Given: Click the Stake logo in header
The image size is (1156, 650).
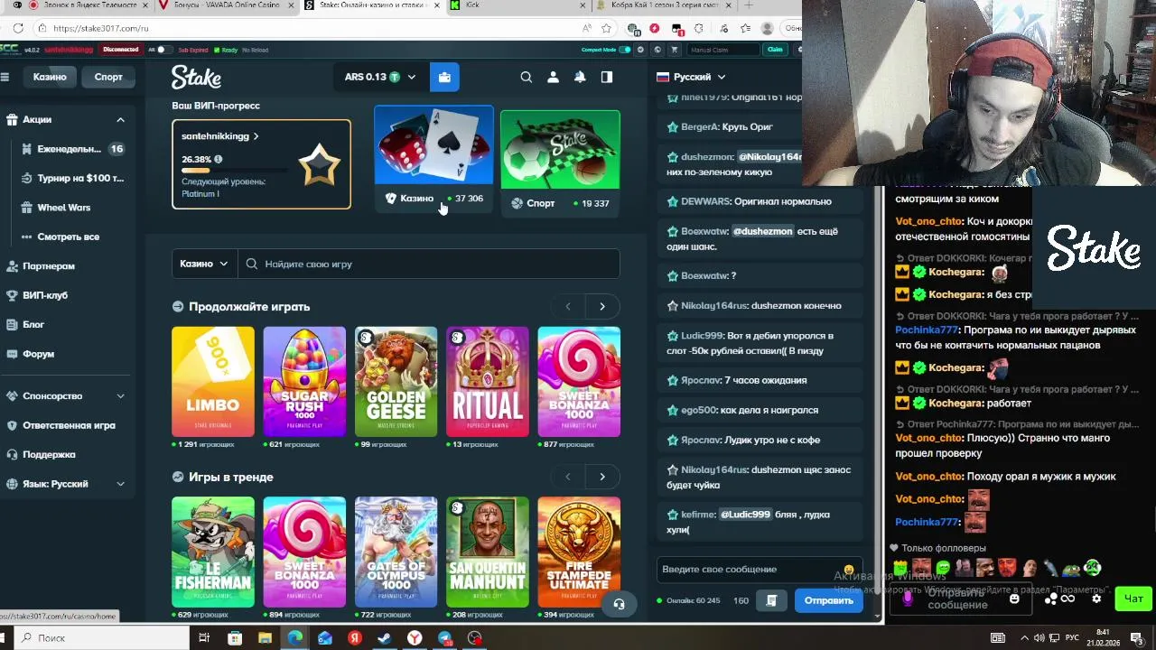Looking at the screenshot, I should point(197,77).
